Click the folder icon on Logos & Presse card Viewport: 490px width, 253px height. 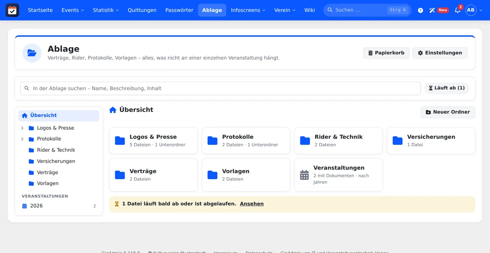pos(120,141)
